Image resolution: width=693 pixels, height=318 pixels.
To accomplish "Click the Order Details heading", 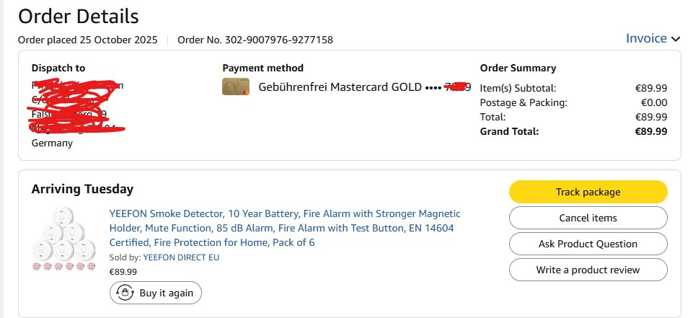I will coord(78,16).
